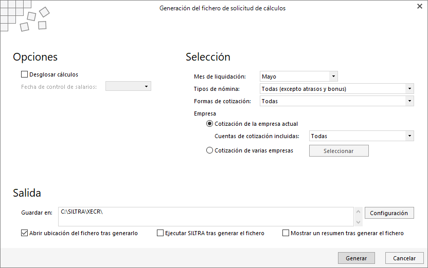The image size is (428, 268).
Task: Choose Cotización de varias empresas radio button
Action: [x=209, y=150]
